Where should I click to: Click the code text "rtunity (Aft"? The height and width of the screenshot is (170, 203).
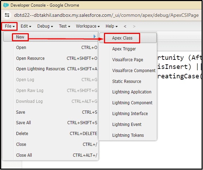pos(179,57)
